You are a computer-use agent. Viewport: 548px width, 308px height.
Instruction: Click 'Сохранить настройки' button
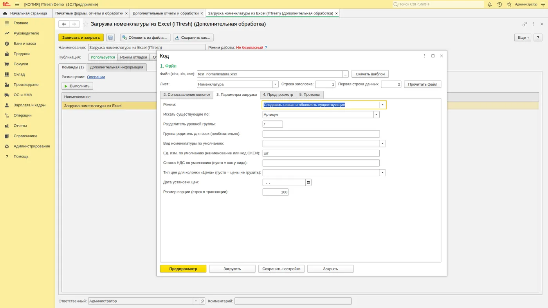tap(281, 269)
